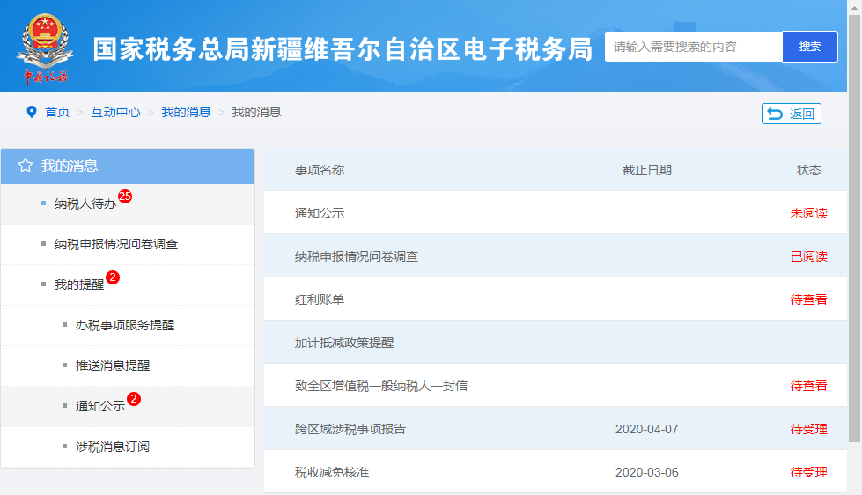Click 待查看 status for 红利账单
The width and height of the screenshot is (862, 495).
pyautogui.click(x=808, y=299)
